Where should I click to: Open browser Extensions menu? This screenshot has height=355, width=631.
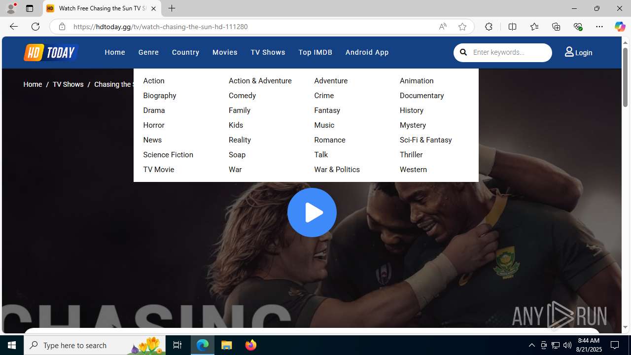point(489,27)
